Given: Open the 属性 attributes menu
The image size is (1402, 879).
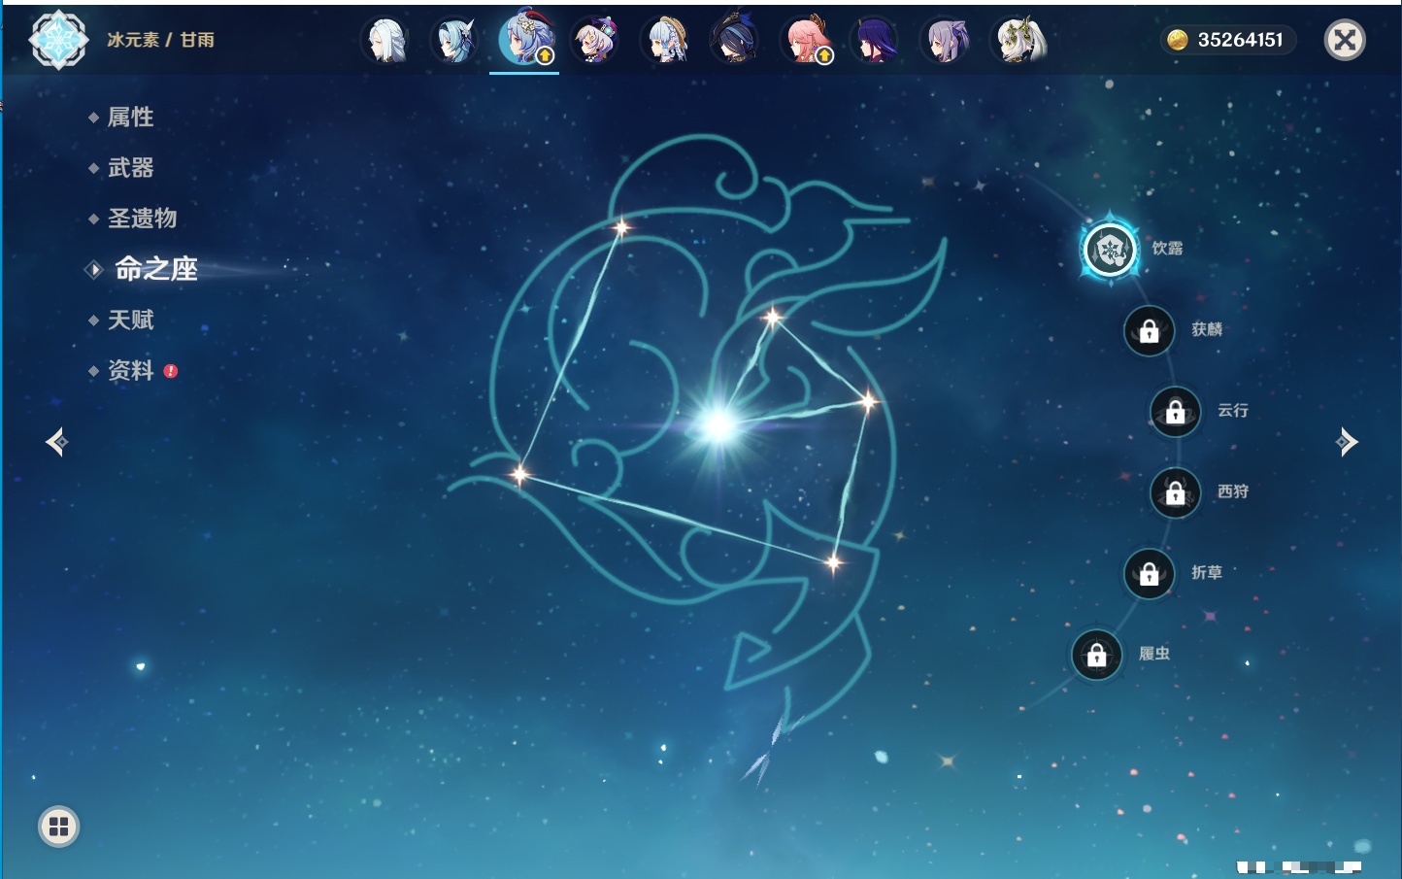Looking at the screenshot, I should pyautogui.click(x=130, y=118).
